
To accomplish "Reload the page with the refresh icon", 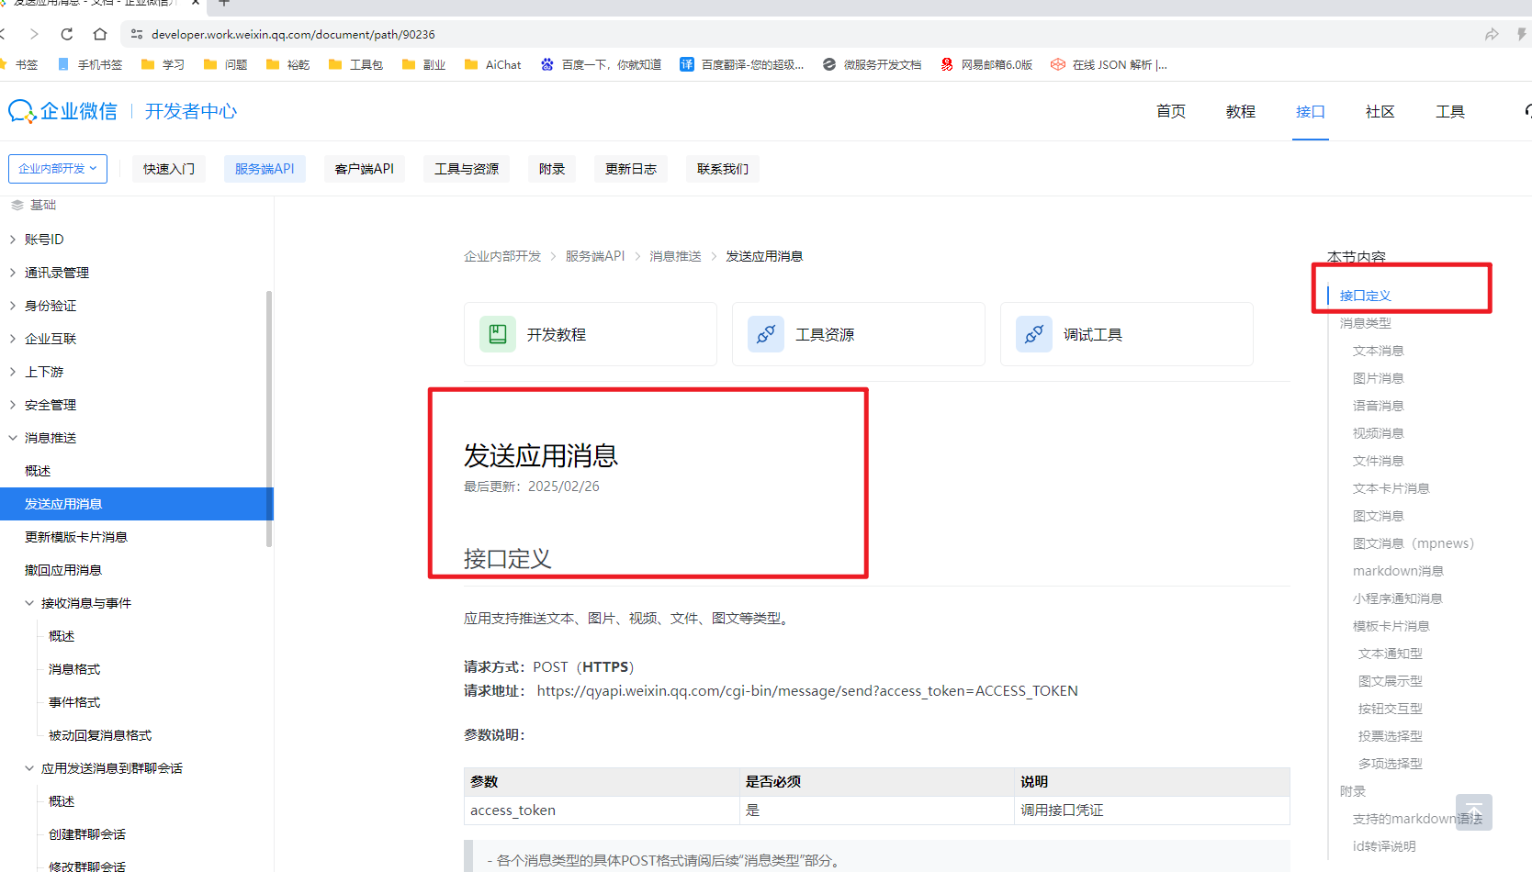I will point(67,34).
